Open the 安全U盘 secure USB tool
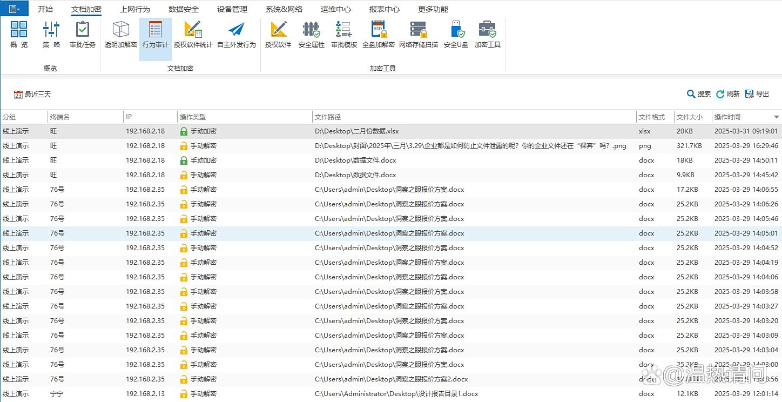Screen dimensions: 782x402 coord(456,34)
